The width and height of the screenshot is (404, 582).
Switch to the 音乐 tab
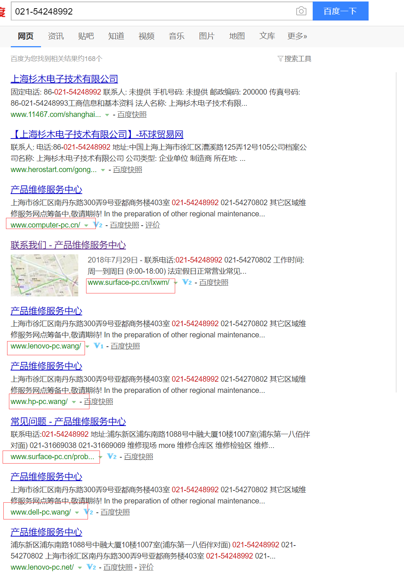(x=177, y=36)
